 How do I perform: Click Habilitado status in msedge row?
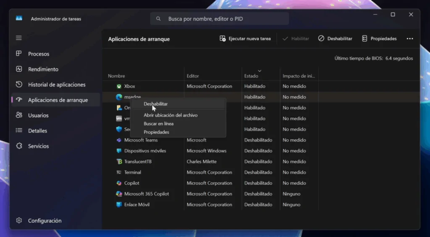[255, 97]
